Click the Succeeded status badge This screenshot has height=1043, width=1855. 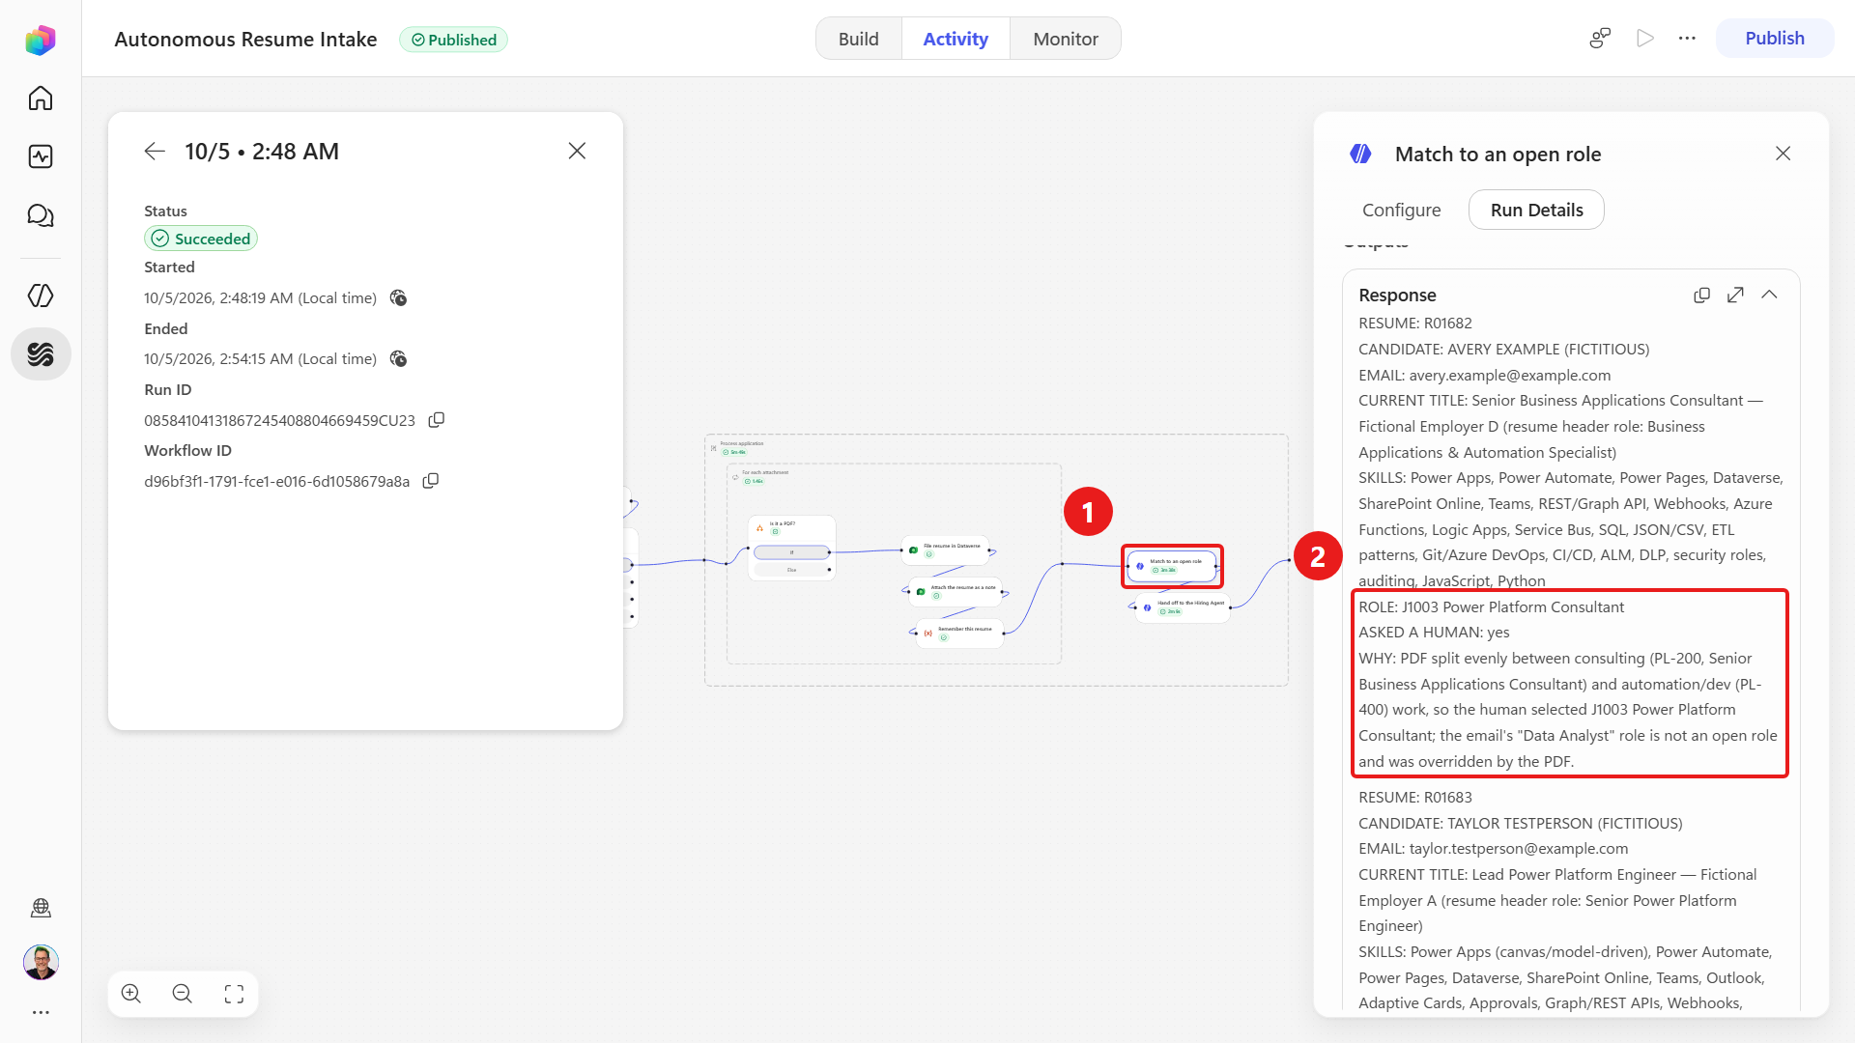(x=201, y=239)
